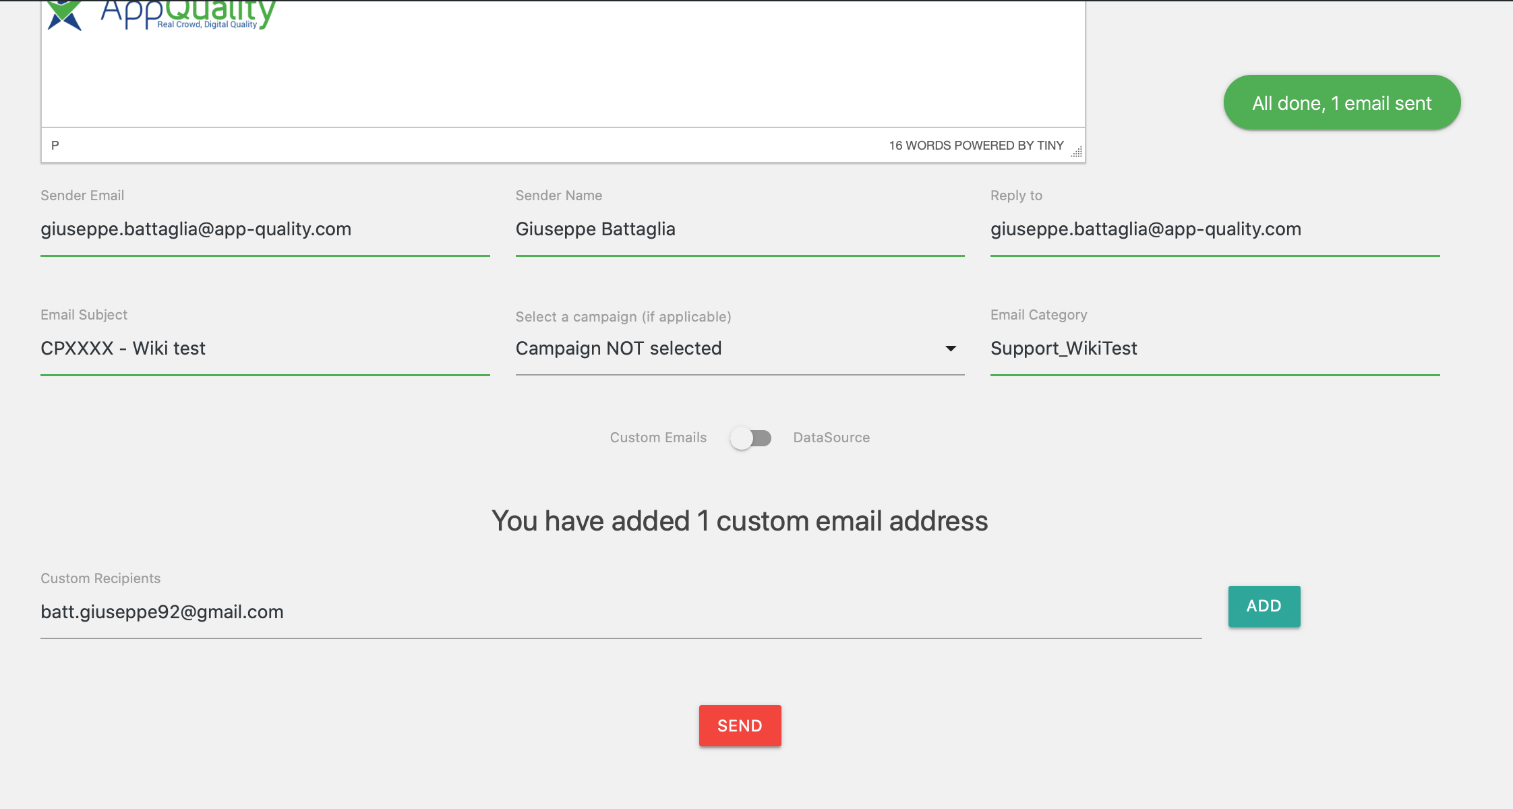The height and width of the screenshot is (809, 1513).
Task: Click the AppQuality logo in editor
Action: click(162, 15)
